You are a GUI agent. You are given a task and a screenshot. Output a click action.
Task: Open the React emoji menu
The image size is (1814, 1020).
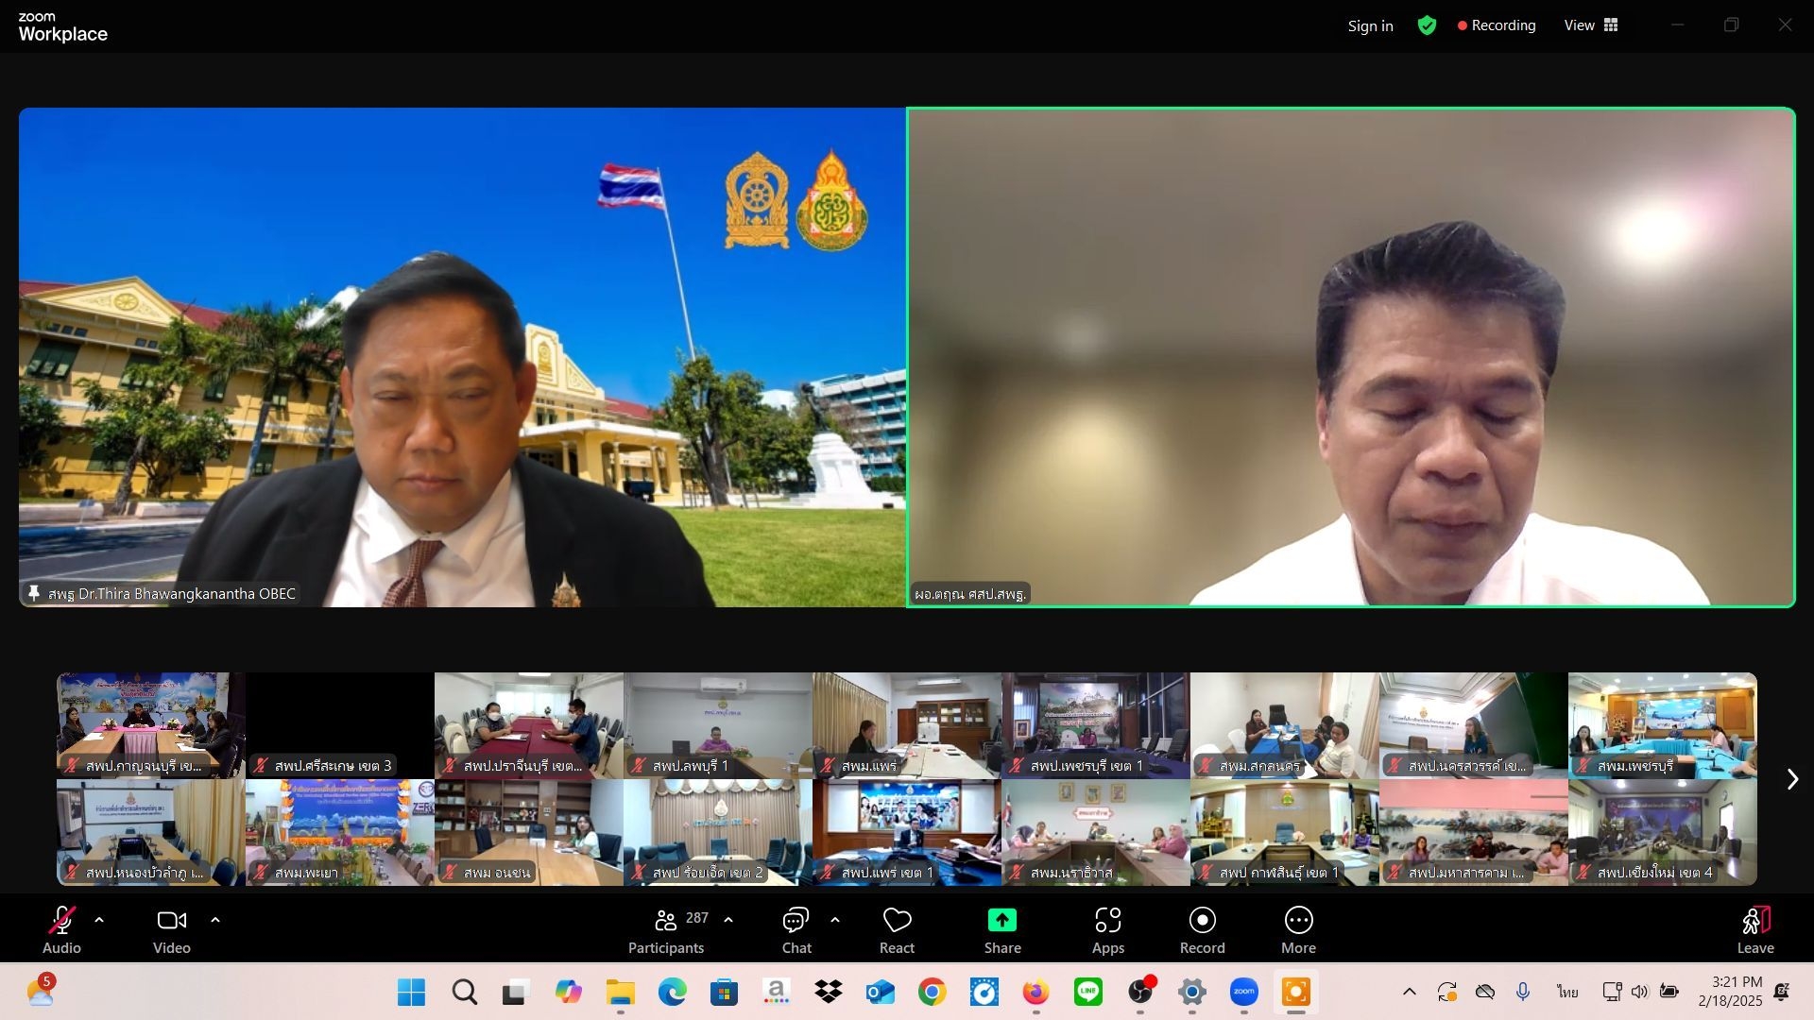[x=897, y=930]
